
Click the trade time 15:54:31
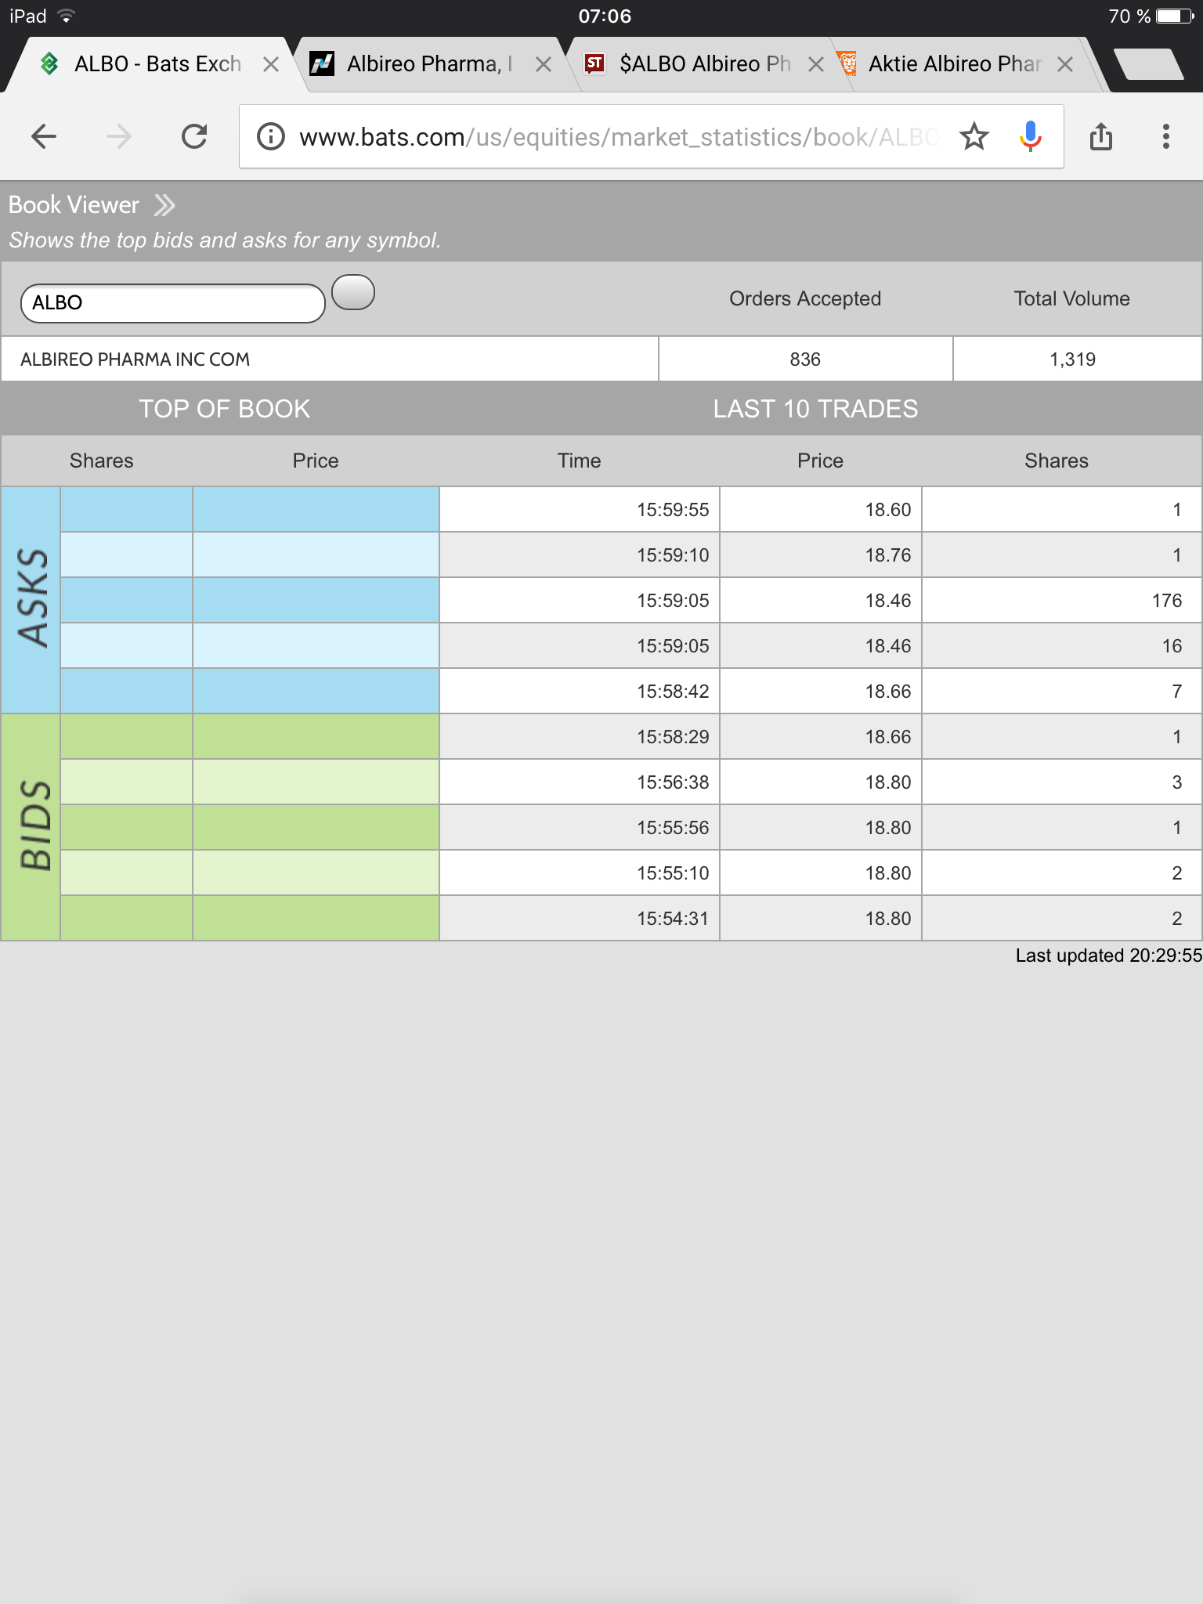click(x=673, y=919)
